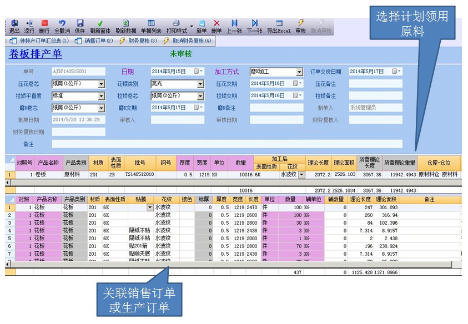The width and height of the screenshot is (468, 324).
Task: Click the upper grid left scroll arrow
Action: [8, 183]
